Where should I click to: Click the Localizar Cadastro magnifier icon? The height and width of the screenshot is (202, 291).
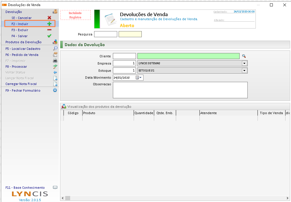coord(55,49)
